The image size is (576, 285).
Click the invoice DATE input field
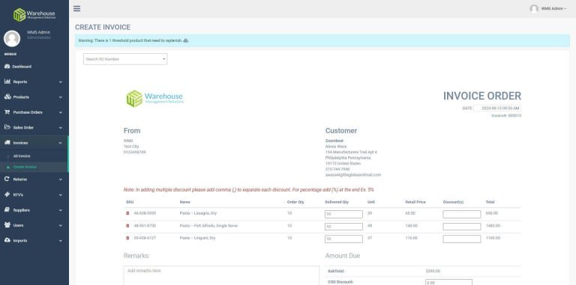pyautogui.click(x=497, y=108)
